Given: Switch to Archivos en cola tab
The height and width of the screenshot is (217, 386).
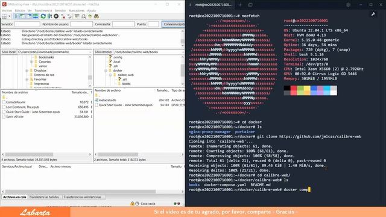Looking at the screenshot, I should [x=14, y=197].
